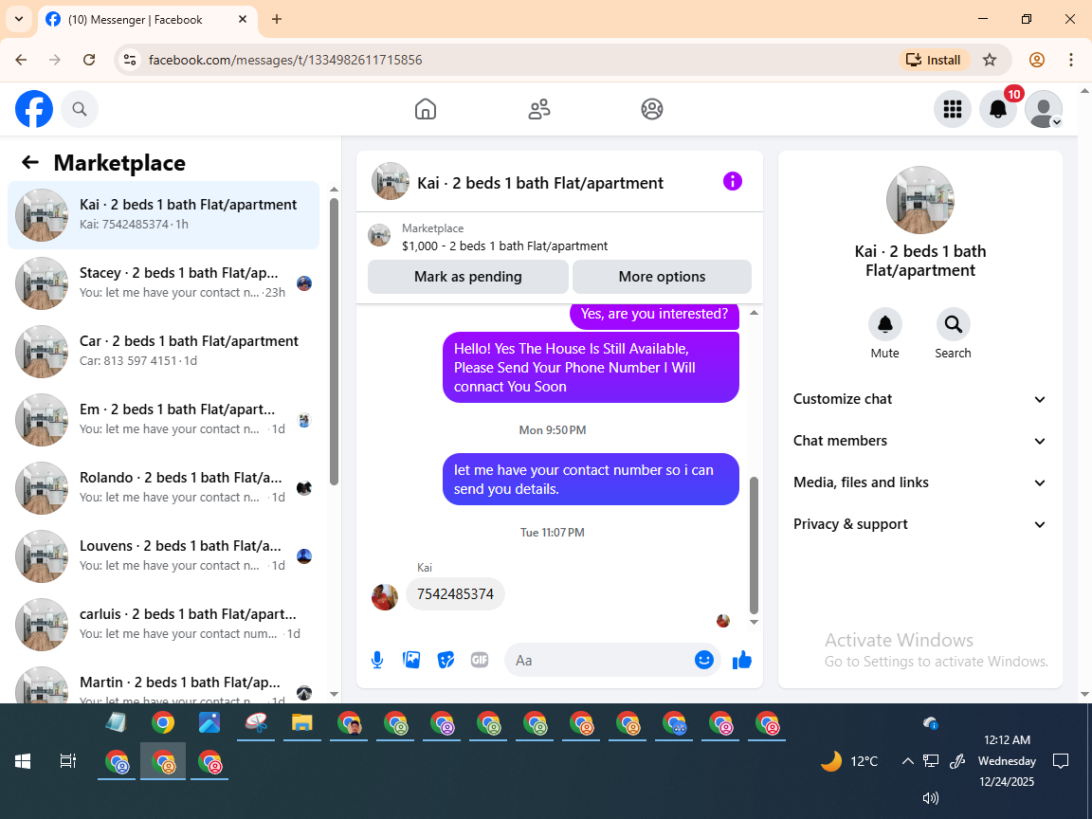The height and width of the screenshot is (819, 1092).
Task: Mute this conversation with the bell
Action: coord(884,324)
